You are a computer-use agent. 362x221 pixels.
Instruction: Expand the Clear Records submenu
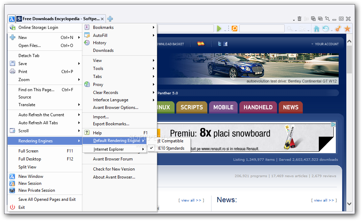click(154, 93)
